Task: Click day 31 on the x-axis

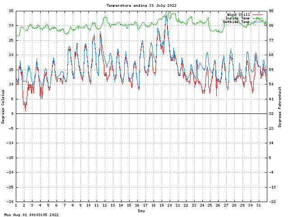Action: (258, 205)
